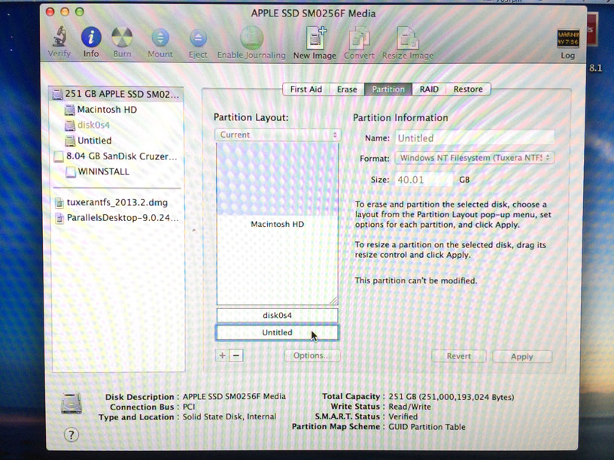Switch to the RAID tab
This screenshot has height=460, width=614.
coord(429,89)
